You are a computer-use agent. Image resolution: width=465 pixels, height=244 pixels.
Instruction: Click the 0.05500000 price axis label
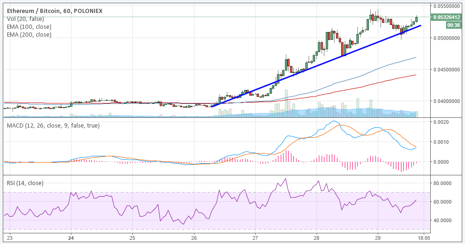coord(447,6)
